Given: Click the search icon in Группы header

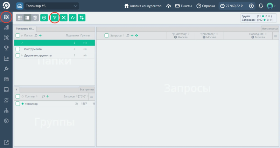Looking at the screenshot, I should (43, 96).
